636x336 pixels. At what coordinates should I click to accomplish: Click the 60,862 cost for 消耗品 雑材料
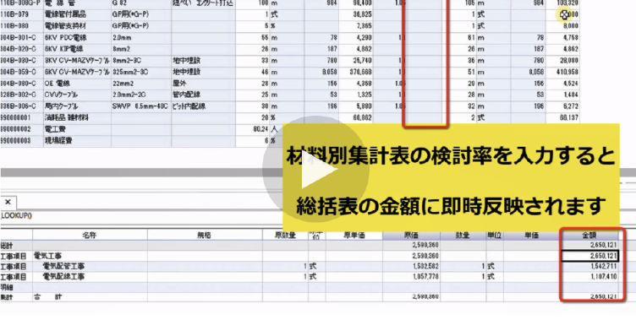[x=356, y=118]
